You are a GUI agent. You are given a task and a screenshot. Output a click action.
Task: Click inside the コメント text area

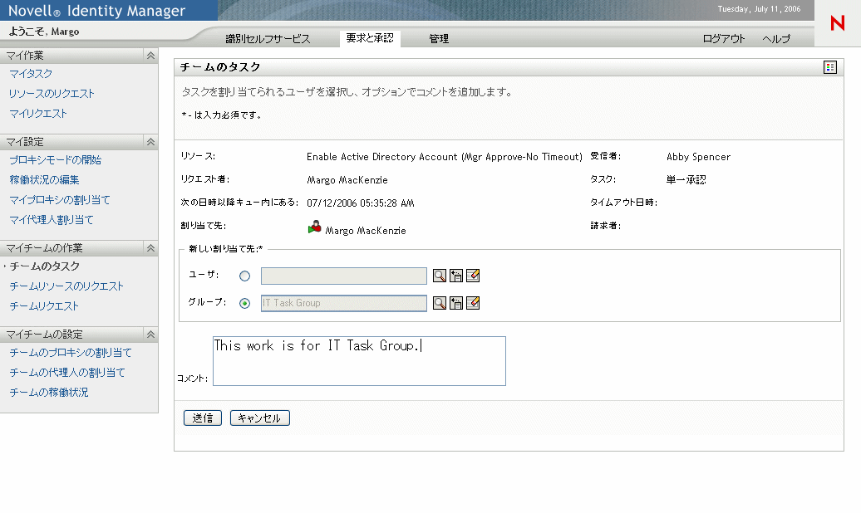[x=359, y=361]
